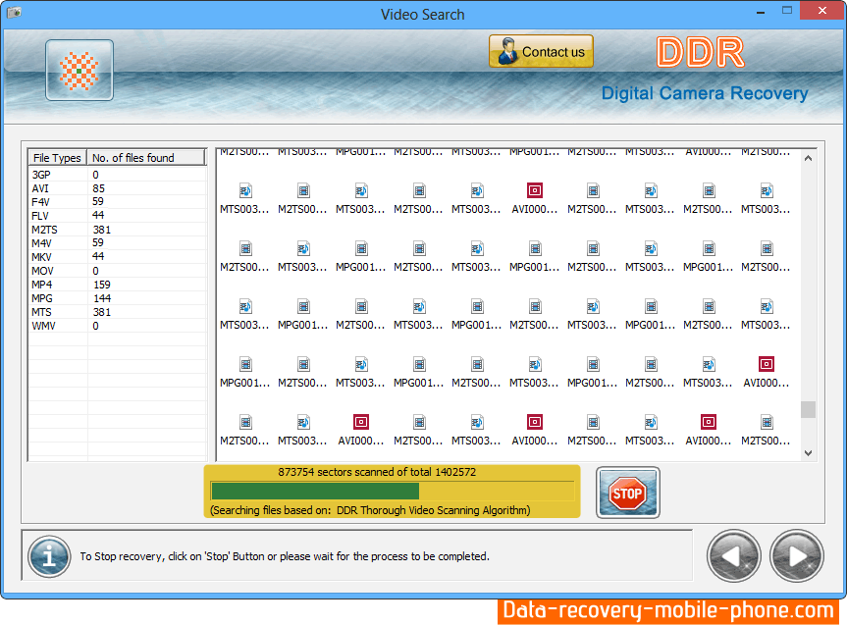
Task: Click the count 381 in the M2TS row
Action: 101,230
